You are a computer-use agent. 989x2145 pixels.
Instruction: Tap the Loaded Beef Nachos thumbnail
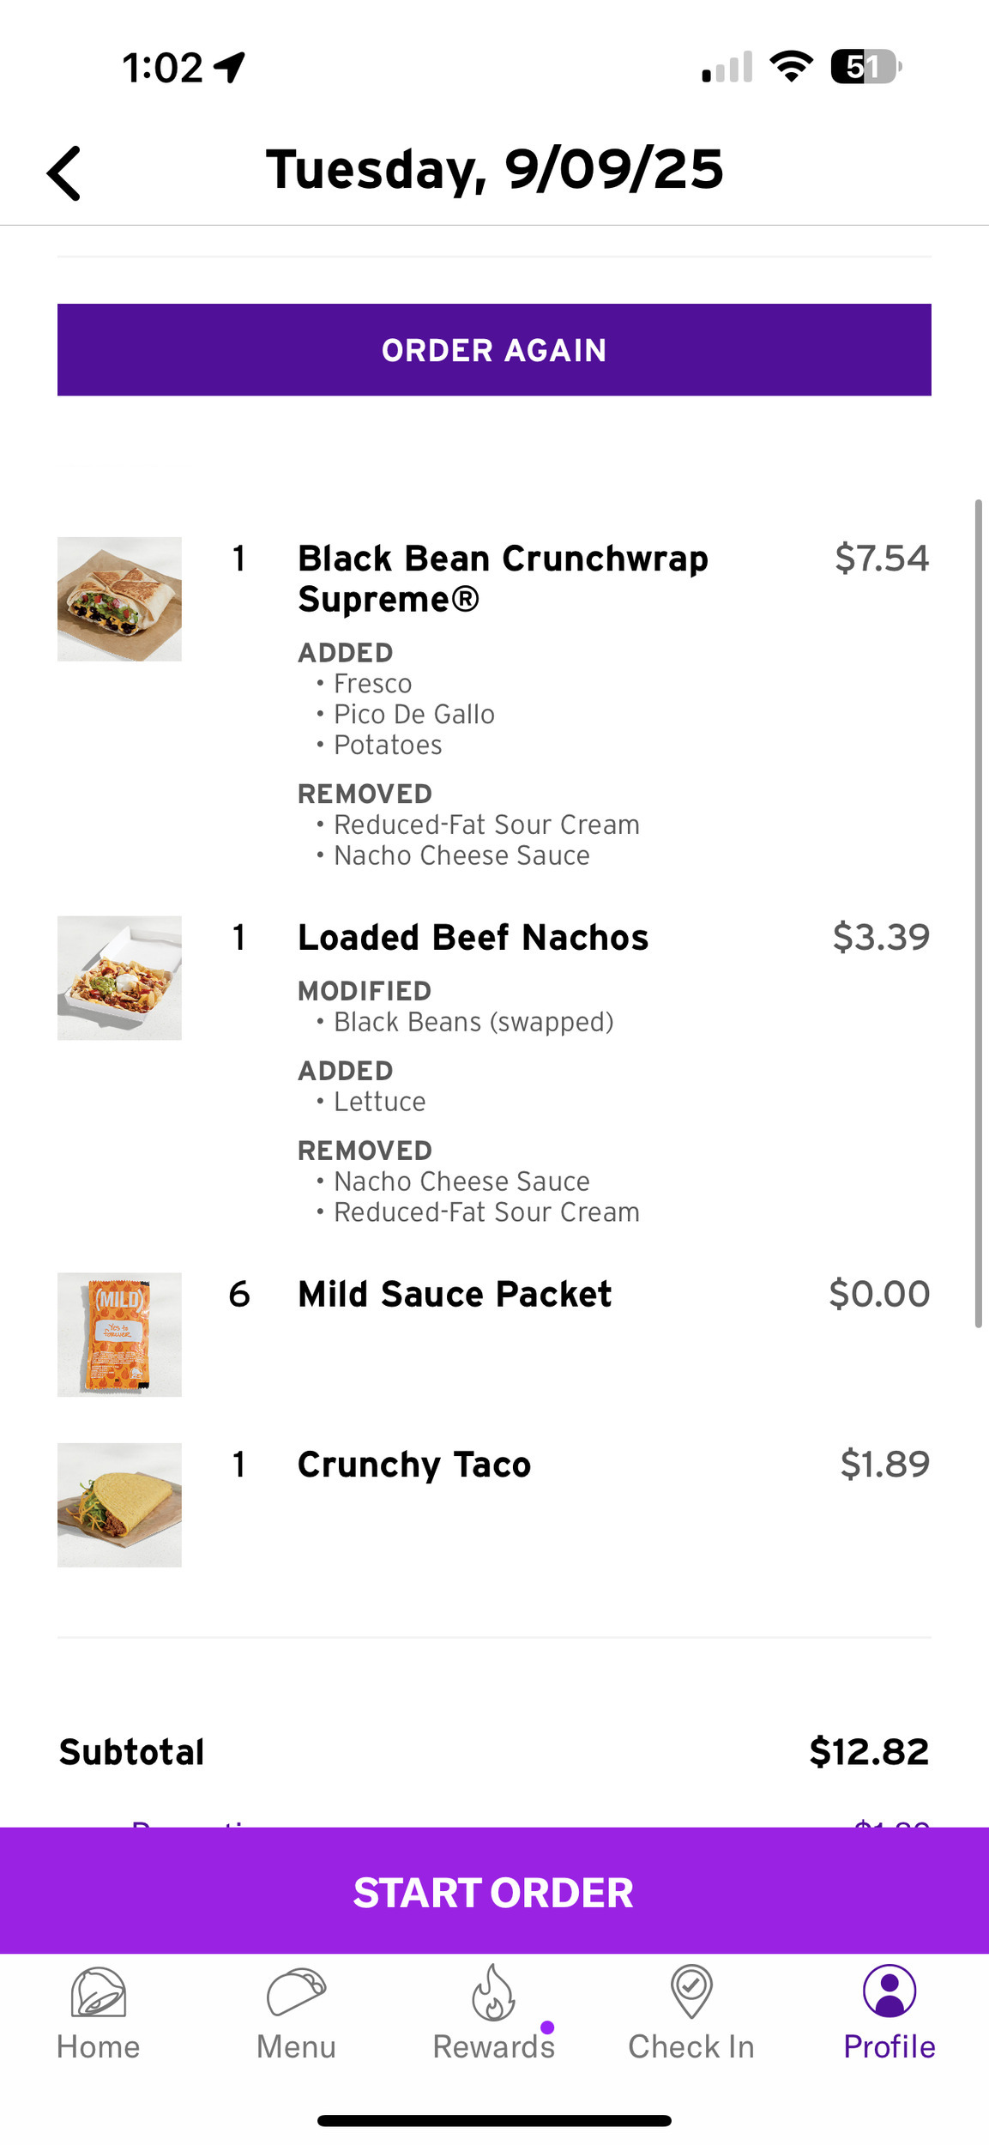click(119, 978)
